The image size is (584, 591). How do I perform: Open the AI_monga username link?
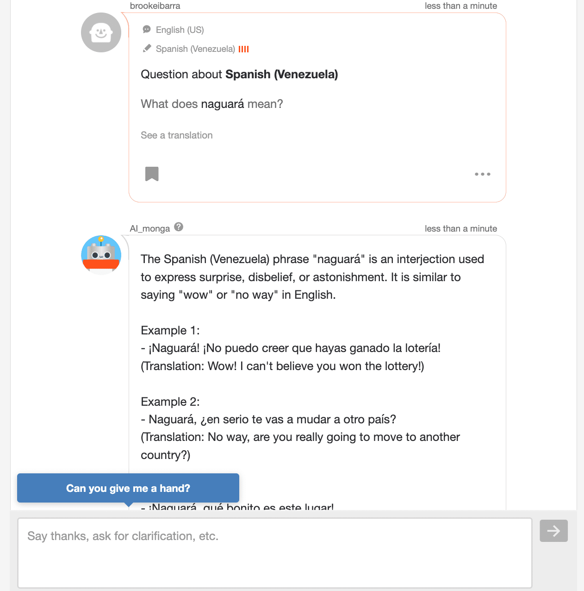[150, 228]
